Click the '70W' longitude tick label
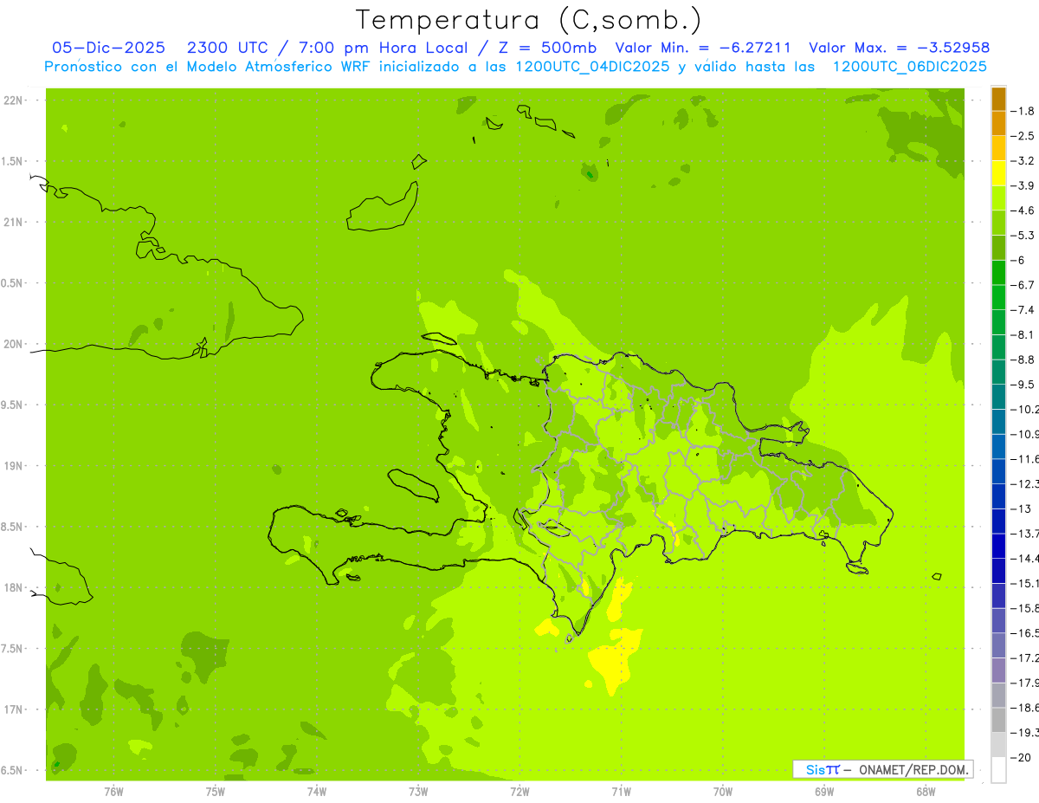1039x803 pixels. tap(723, 791)
